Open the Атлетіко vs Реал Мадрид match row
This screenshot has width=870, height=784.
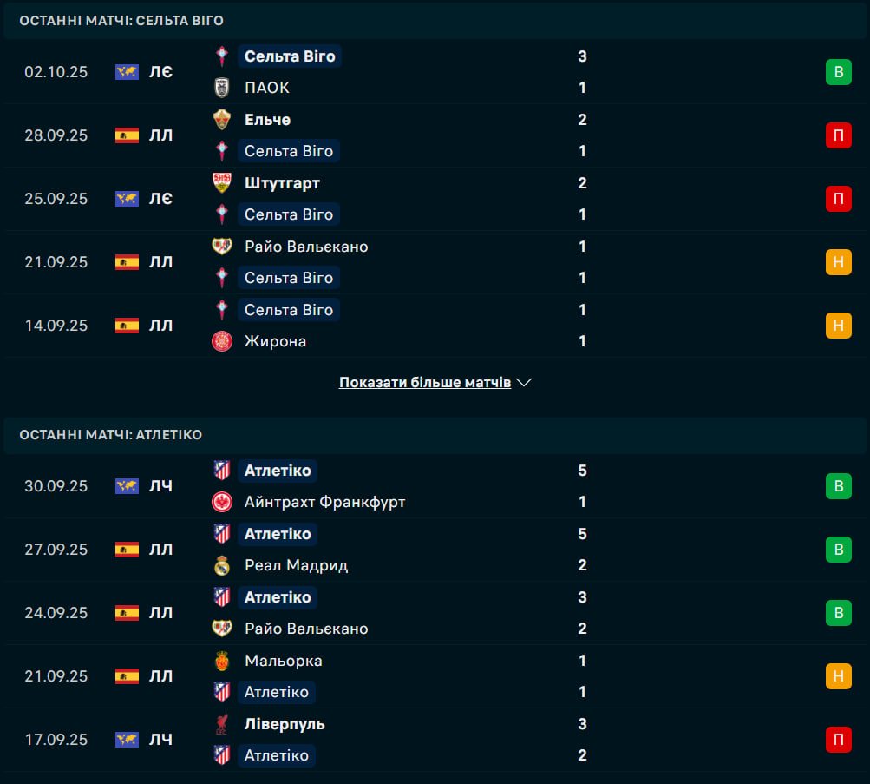434,550
